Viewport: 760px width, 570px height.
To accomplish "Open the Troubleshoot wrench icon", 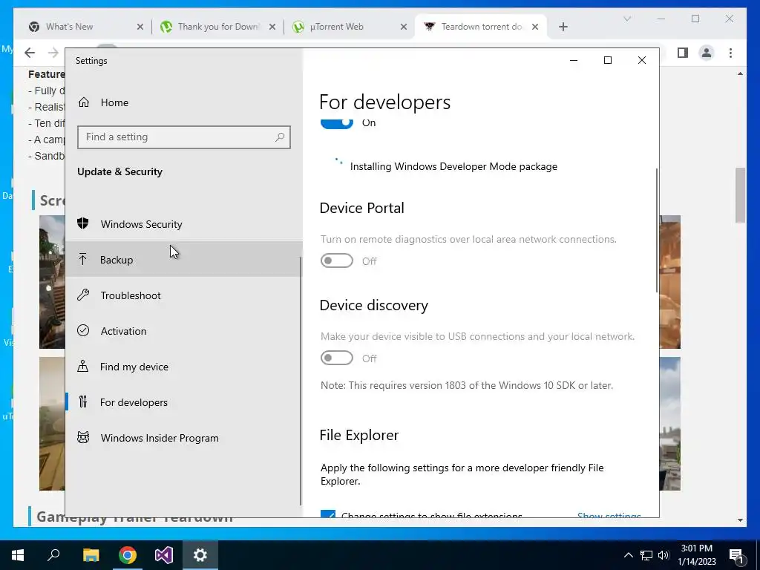I will click(x=83, y=295).
